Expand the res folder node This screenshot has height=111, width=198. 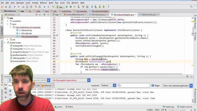click(x=8, y=39)
